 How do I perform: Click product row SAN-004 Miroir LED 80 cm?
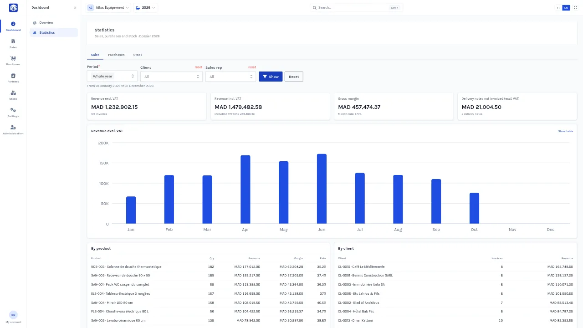click(209, 303)
